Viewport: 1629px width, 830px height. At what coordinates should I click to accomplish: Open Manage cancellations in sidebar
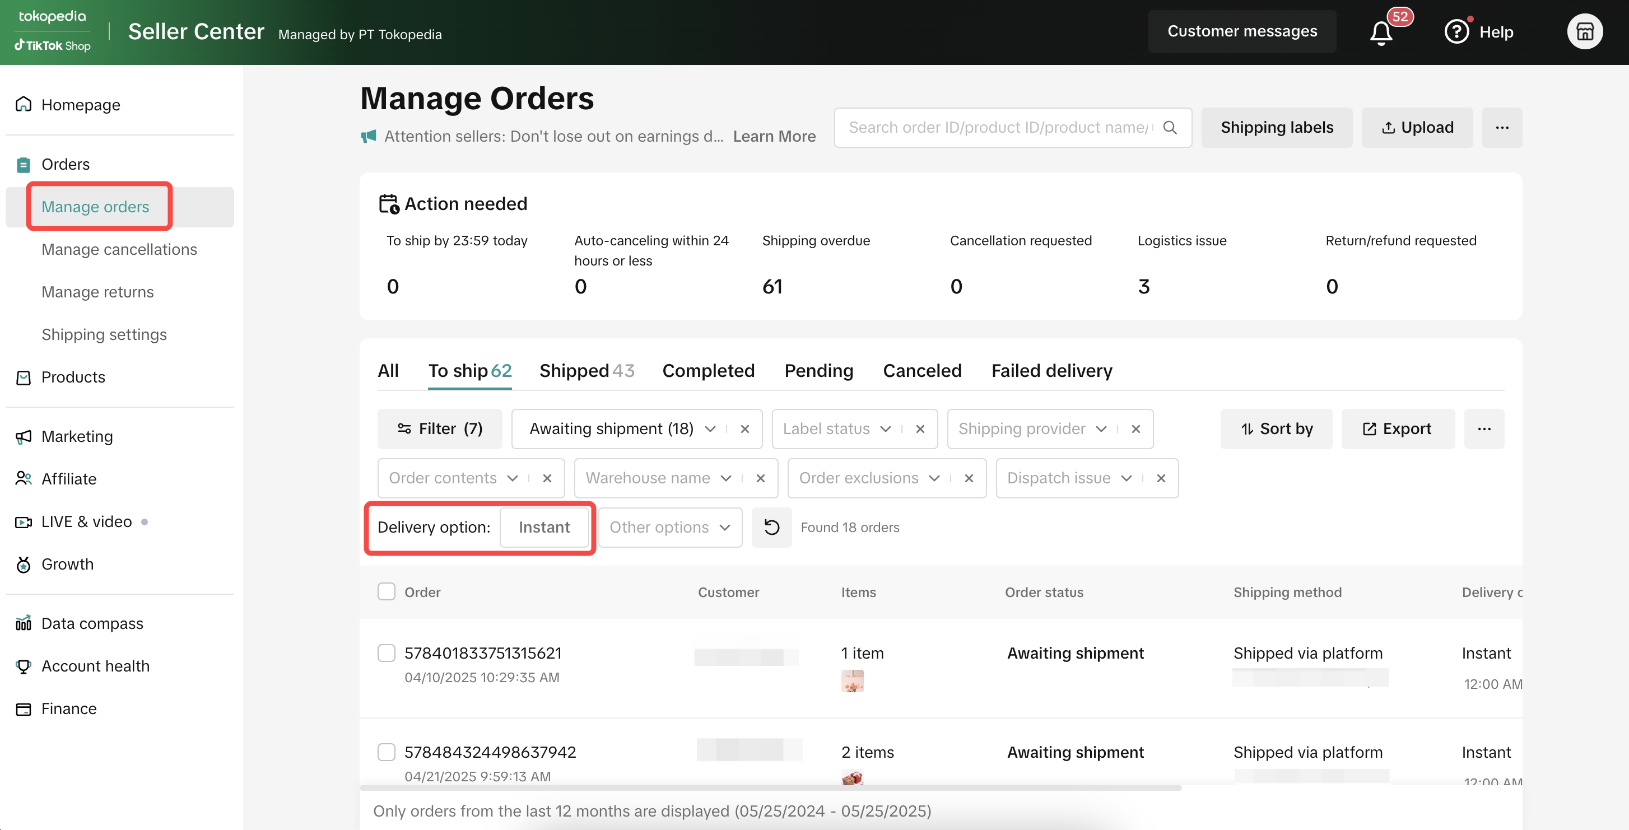(x=119, y=249)
